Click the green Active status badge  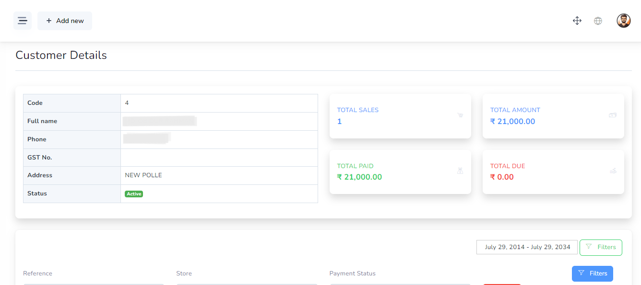134,194
